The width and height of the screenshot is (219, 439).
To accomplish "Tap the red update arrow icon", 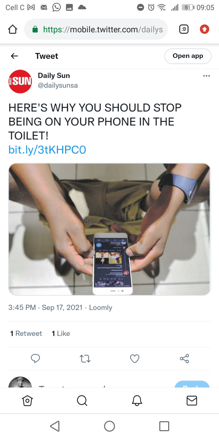I will [204, 29].
